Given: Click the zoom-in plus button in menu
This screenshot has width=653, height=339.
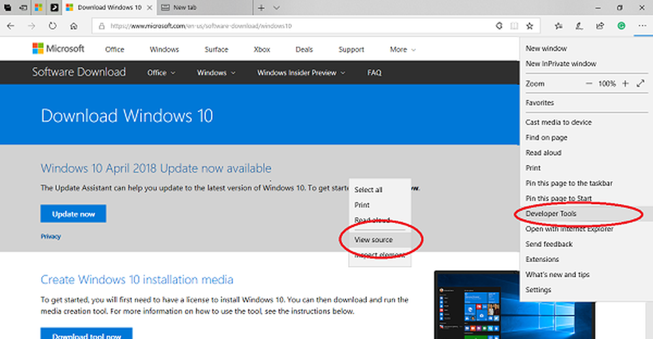Looking at the screenshot, I should (x=625, y=83).
